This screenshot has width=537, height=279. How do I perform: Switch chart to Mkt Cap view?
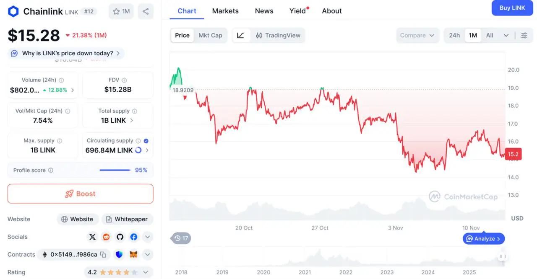pos(210,36)
